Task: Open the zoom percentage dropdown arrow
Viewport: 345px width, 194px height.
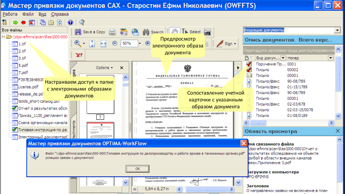Action: (140, 44)
